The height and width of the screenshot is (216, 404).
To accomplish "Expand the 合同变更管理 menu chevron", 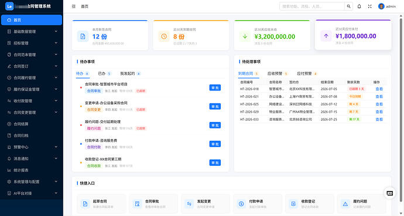I will (56, 112).
